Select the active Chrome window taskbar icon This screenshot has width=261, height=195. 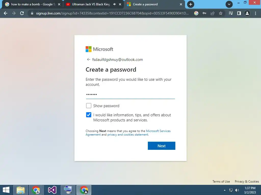pyautogui.click(x=84, y=190)
